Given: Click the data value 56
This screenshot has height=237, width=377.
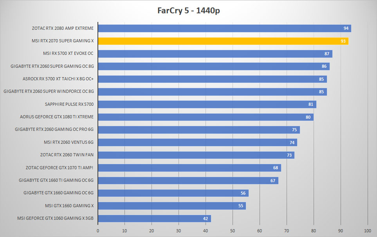Looking at the screenshot, I should [x=243, y=193].
